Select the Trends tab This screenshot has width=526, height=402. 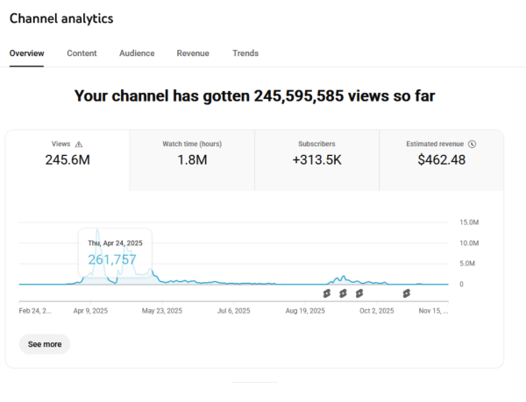coord(245,53)
